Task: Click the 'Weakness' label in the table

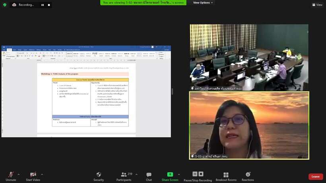Action: coord(56,120)
